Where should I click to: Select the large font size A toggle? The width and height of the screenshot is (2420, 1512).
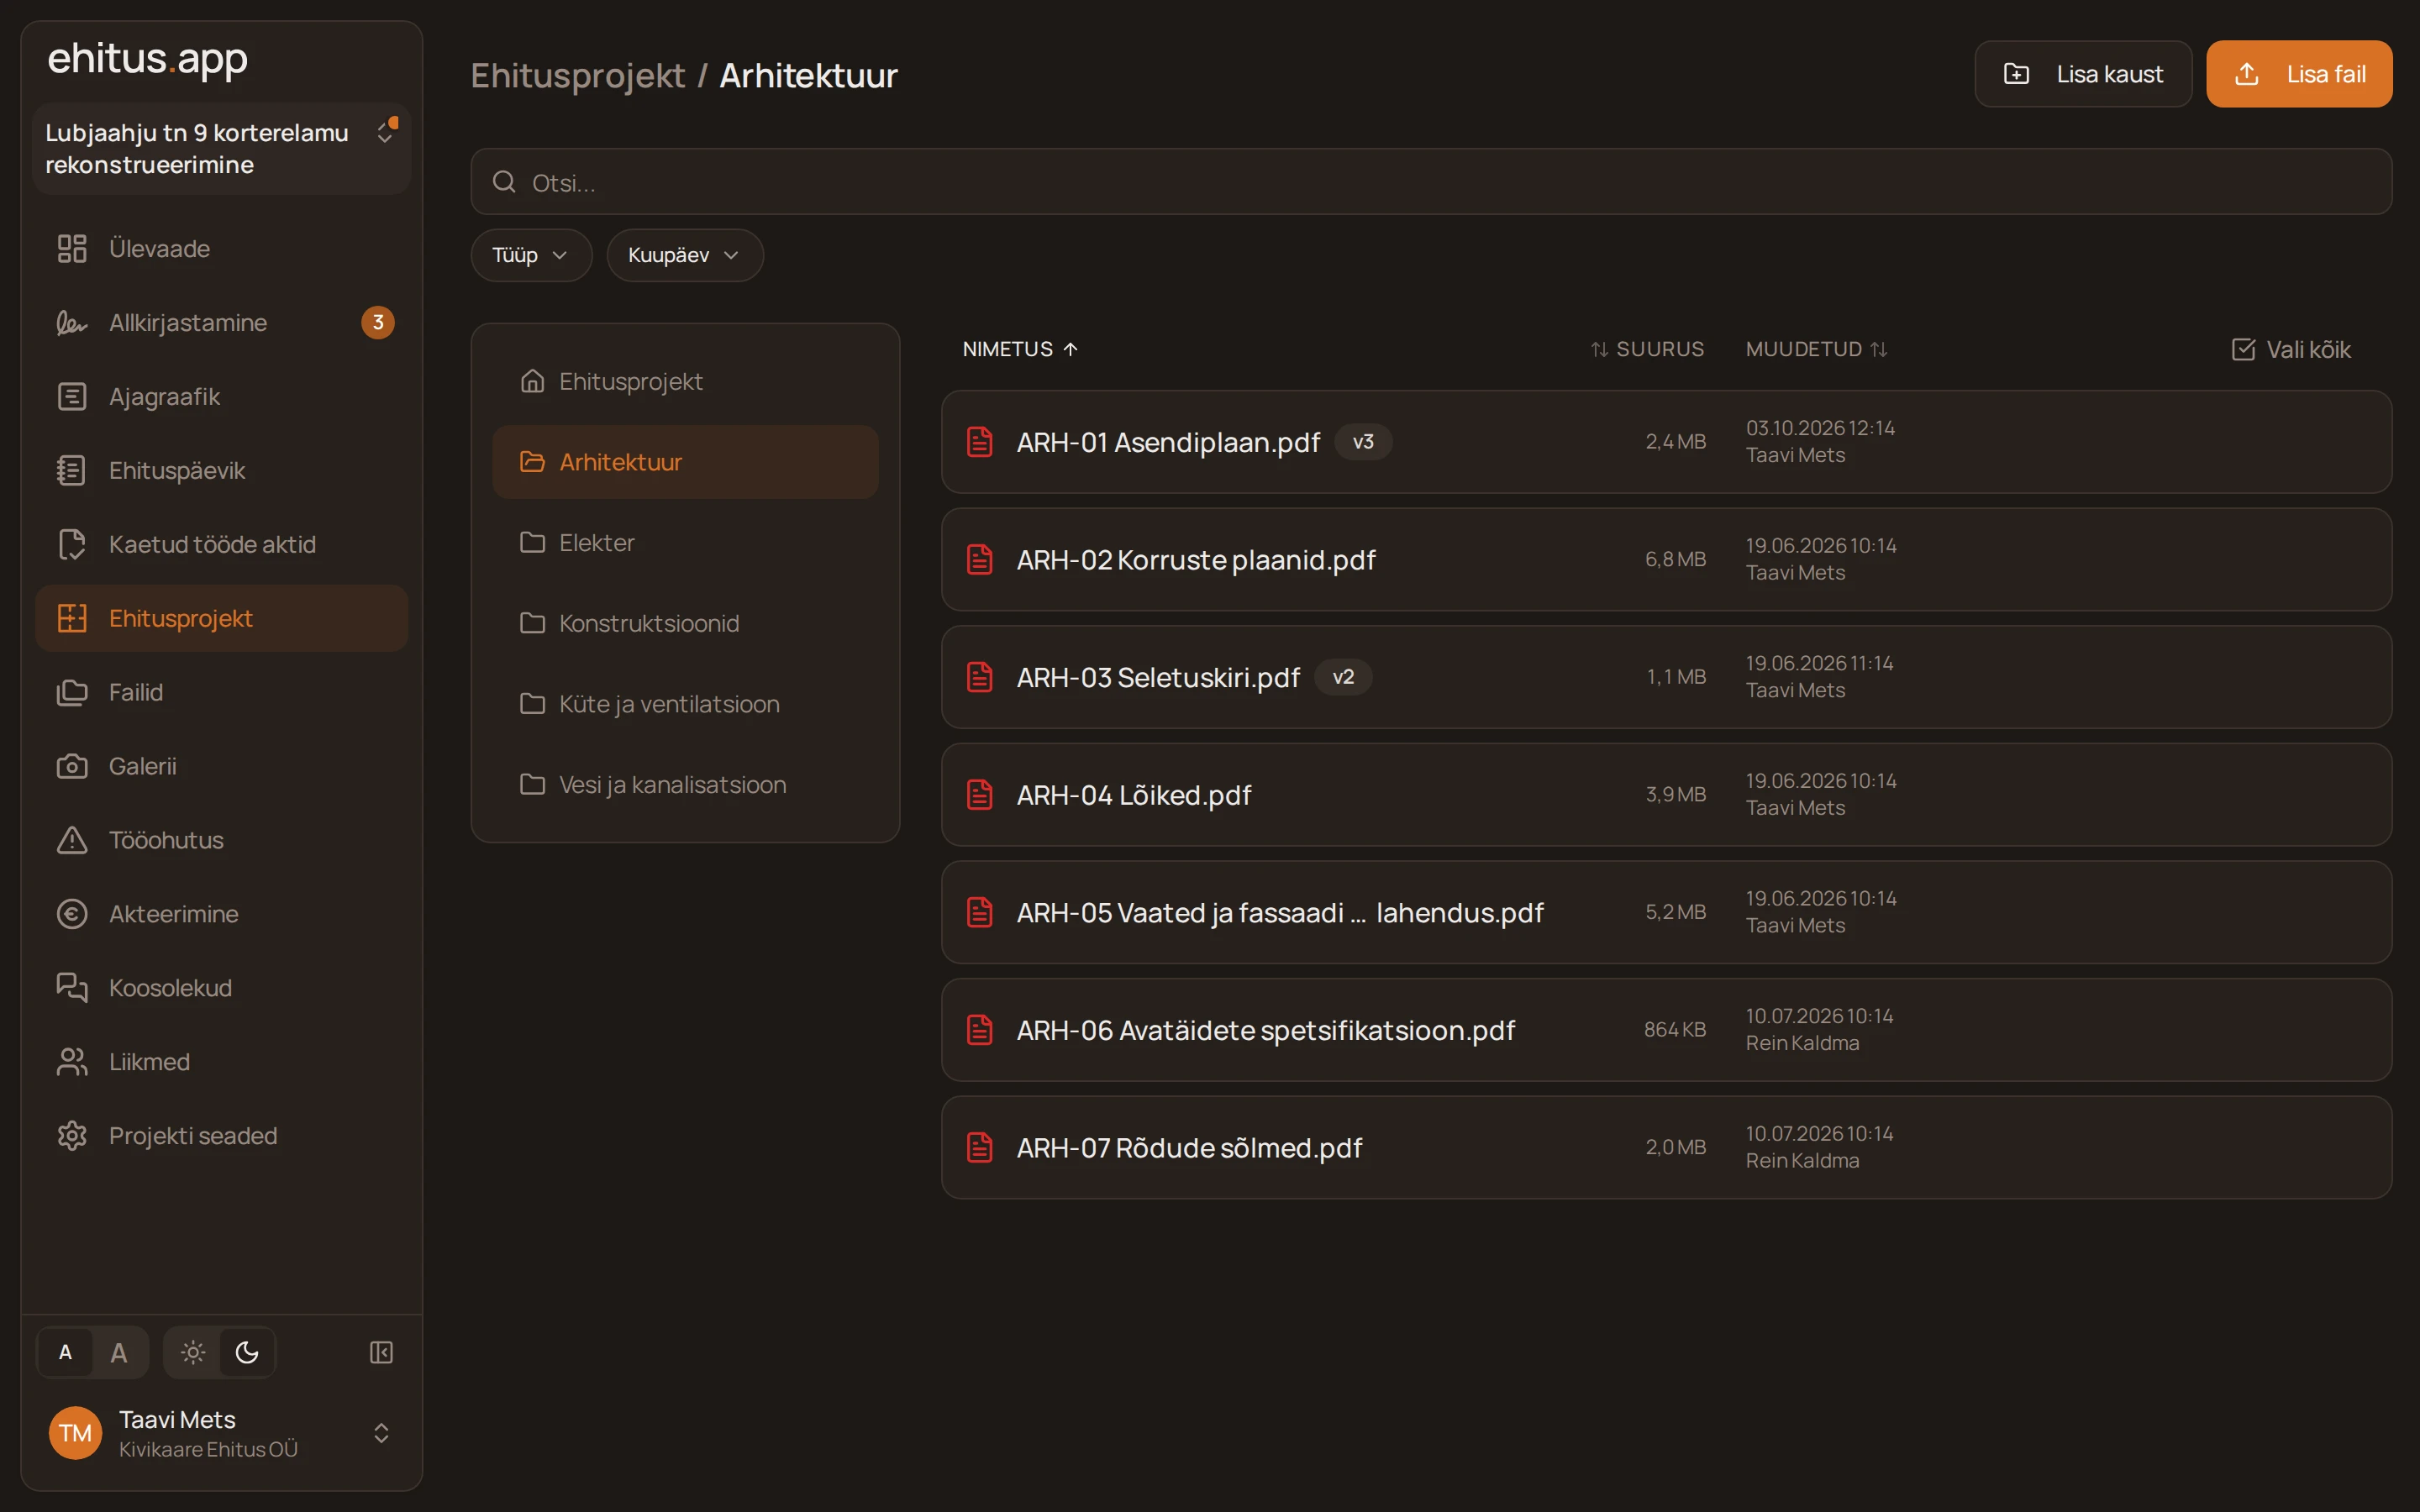pyautogui.click(x=119, y=1352)
